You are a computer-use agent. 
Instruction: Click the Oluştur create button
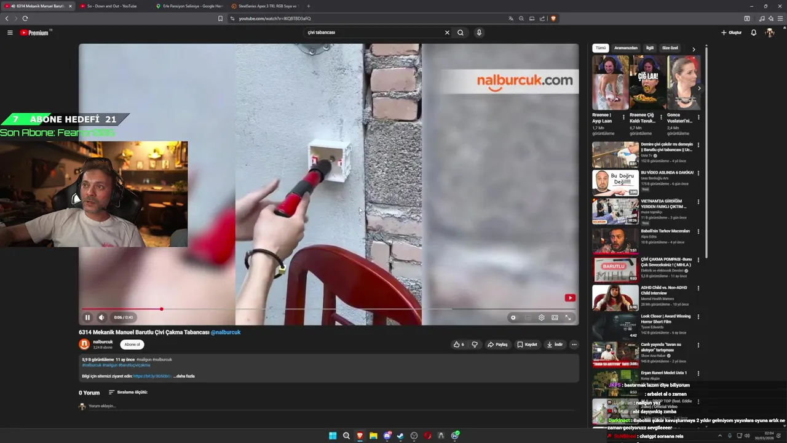pyautogui.click(x=732, y=33)
